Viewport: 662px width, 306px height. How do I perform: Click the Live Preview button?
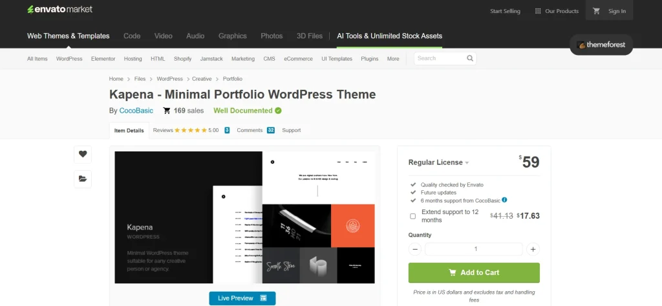(242, 298)
